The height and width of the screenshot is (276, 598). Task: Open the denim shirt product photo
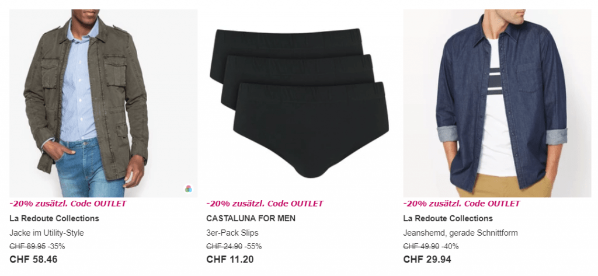point(497,103)
